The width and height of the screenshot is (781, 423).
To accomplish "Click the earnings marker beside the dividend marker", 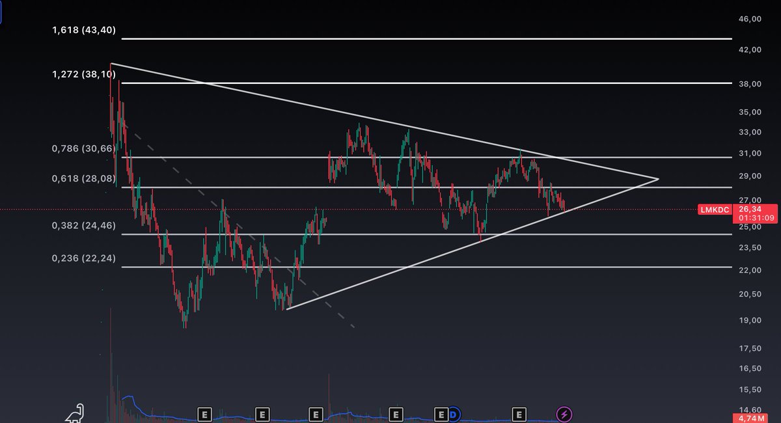I will (441, 413).
